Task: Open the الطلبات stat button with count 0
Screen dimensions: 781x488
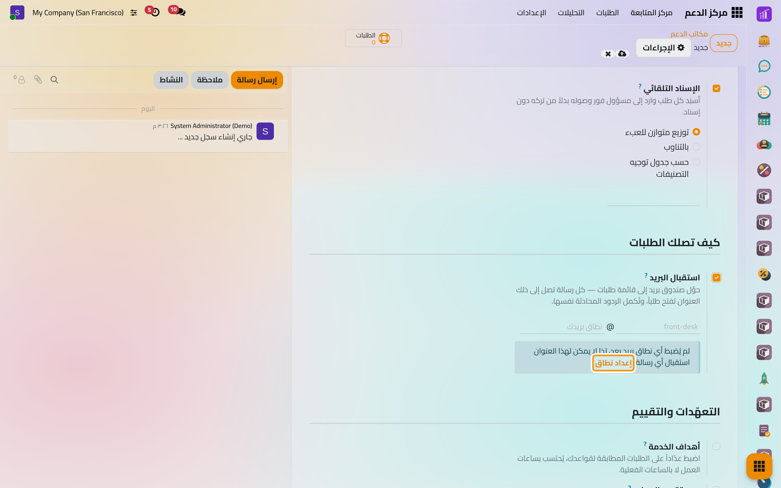Action: (373, 38)
